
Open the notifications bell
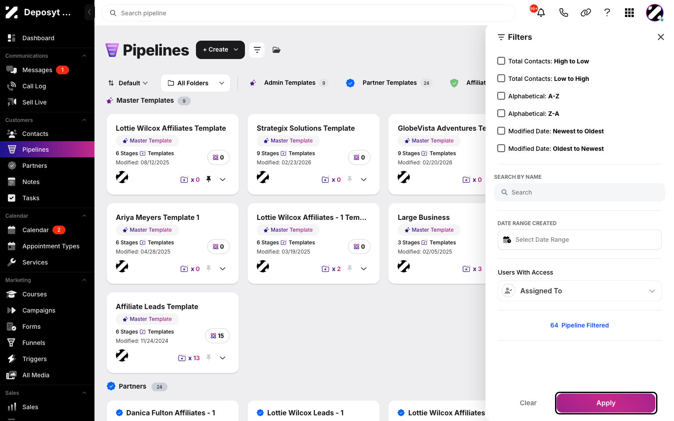541,13
